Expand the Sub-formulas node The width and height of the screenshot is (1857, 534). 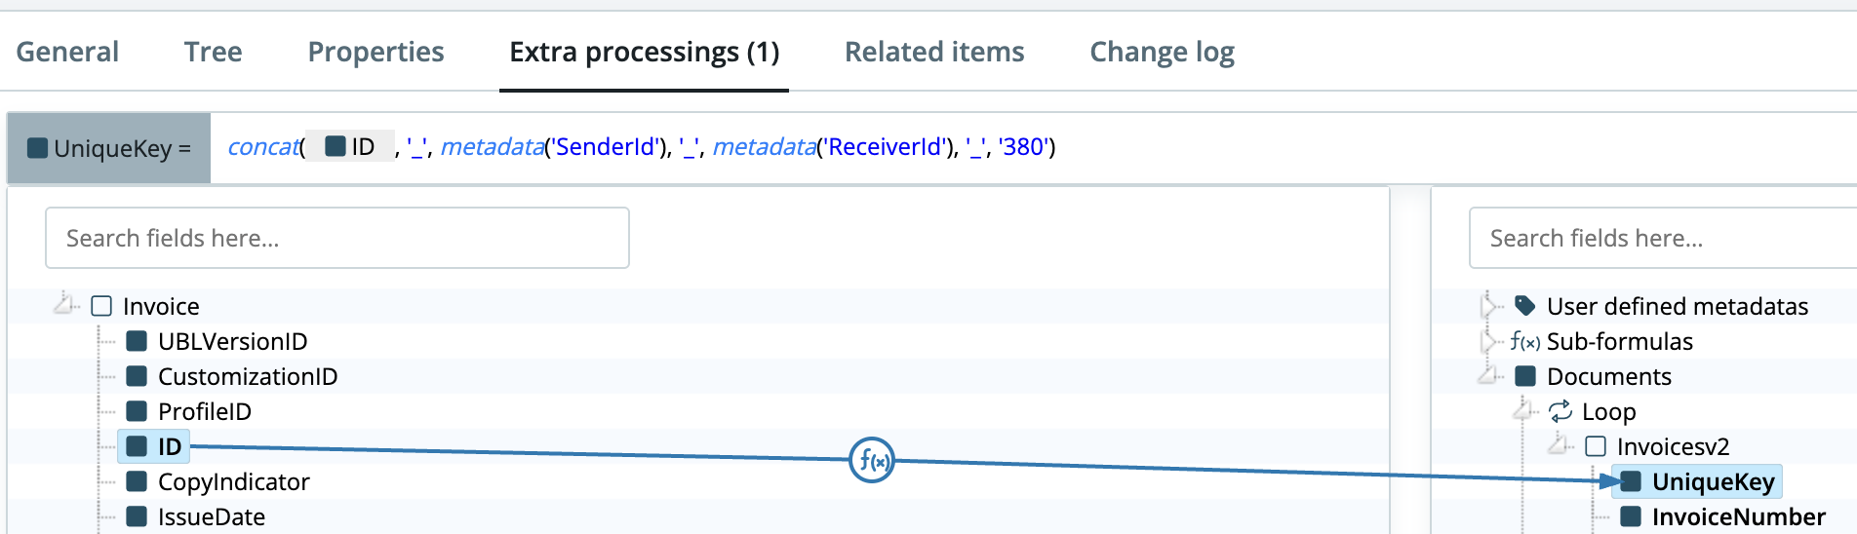[1487, 341]
